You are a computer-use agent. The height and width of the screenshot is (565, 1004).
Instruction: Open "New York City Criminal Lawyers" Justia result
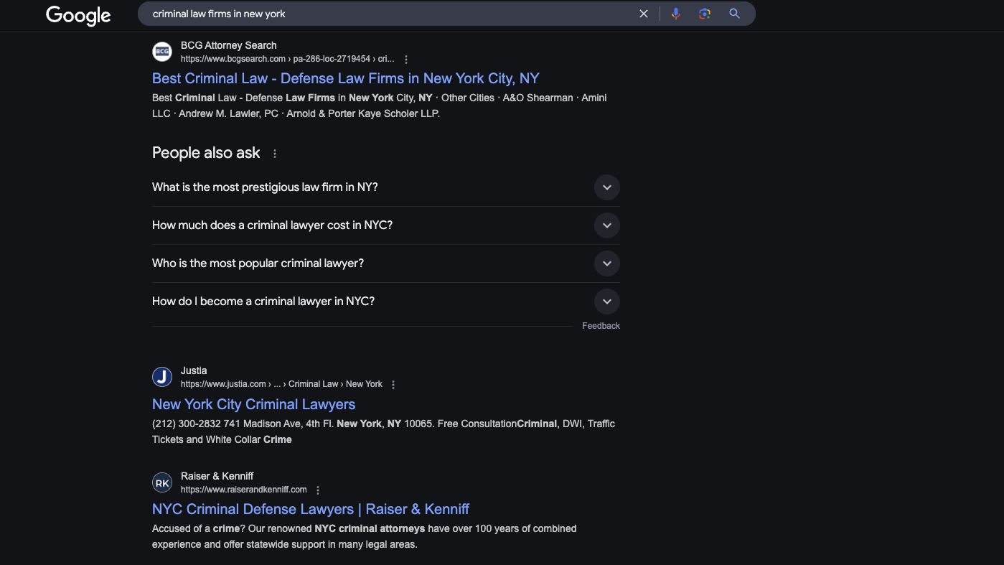[x=253, y=404]
